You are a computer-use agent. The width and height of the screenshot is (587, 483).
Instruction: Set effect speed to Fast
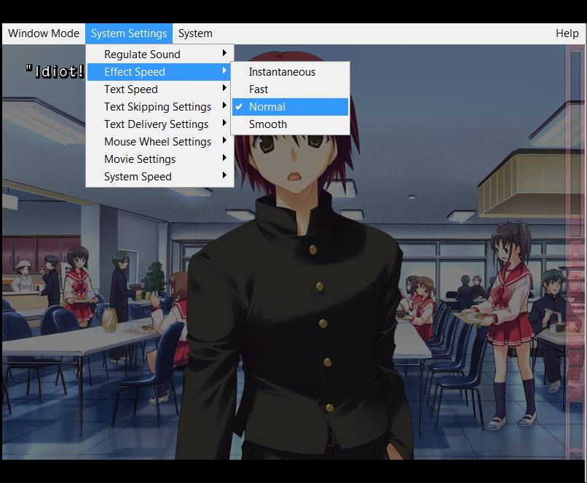pos(290,89)
